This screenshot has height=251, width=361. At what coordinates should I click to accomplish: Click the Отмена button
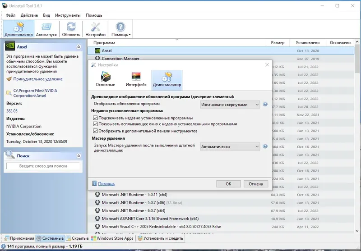click(256, 184)
